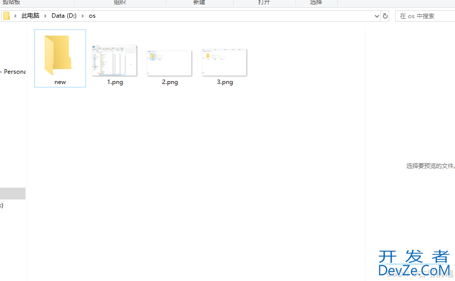Screen dimensions: 455x281
Task: Click the new folder name label
Action: pyautogui.click(x=60, y=82)
